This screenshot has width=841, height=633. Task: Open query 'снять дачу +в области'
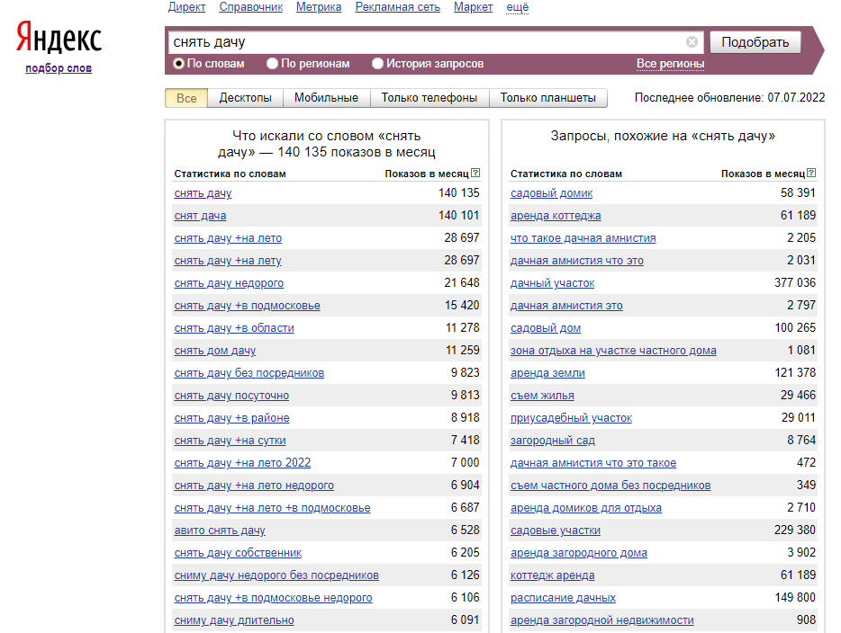[x=234, y=328]
